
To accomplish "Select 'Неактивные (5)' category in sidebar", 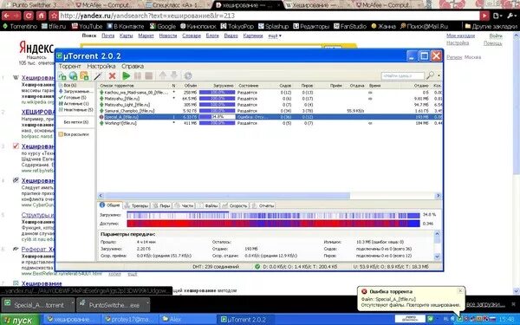I will [x=76, y=109].
